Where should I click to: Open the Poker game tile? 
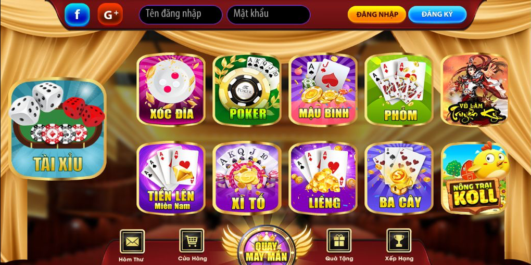pyautogui.click(x=247, y=89)
